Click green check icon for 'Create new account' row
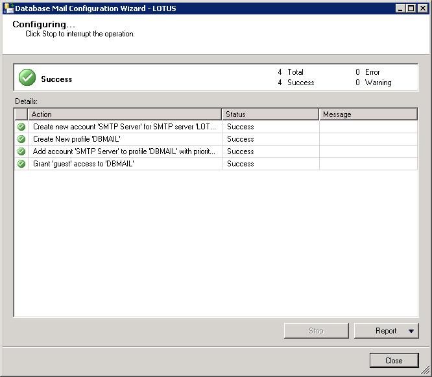This screenshot has width=432, height=377. point(21,127)
